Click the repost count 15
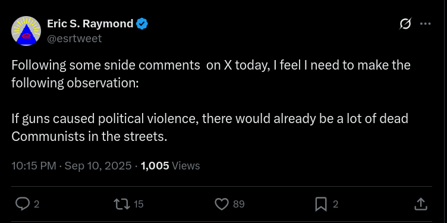The height and width of the screenshot is (223, 447). pyautogui.click(x=138, y=204)
